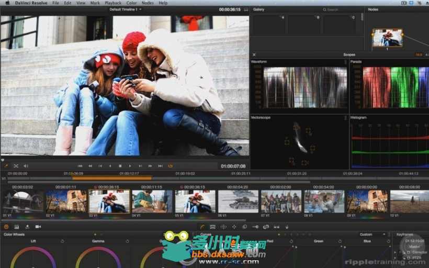
Task: Click the 01:00:07:08 timecode display
Action: [x=233, y=166]
